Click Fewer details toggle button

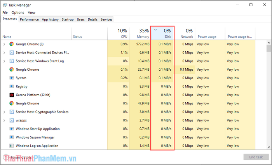tap(18, 157)
